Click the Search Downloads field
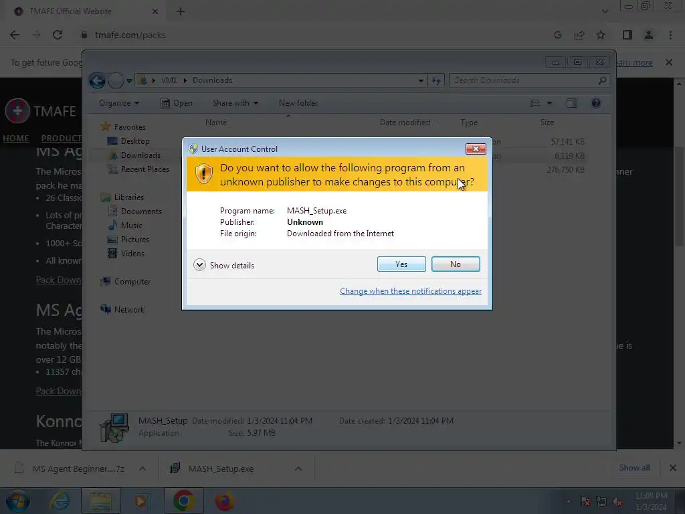This screenshot has height=514, width=685. tap(529, 80)
